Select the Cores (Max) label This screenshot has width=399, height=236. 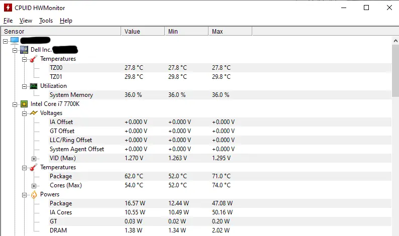point(66,185)
